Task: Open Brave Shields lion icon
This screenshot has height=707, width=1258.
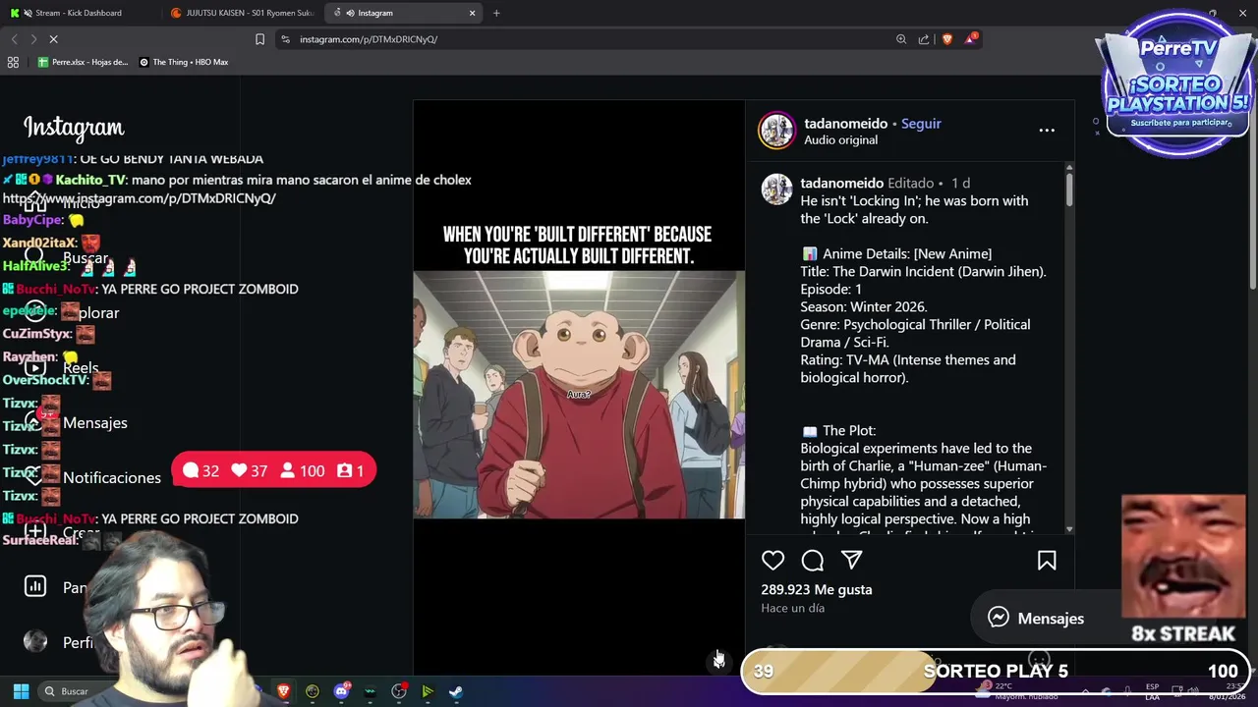Action: pos(947,39)
